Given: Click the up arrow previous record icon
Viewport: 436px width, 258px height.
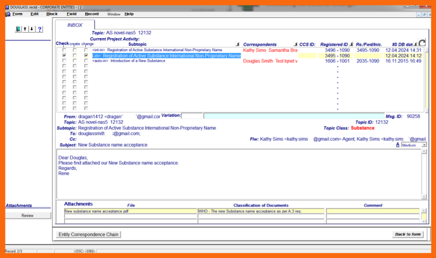Looking at the screenshot, I should click(25, 29).
